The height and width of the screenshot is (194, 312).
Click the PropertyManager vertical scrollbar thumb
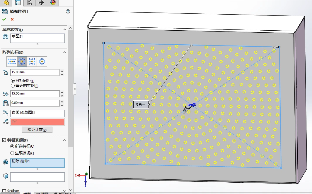coord(70,88)
